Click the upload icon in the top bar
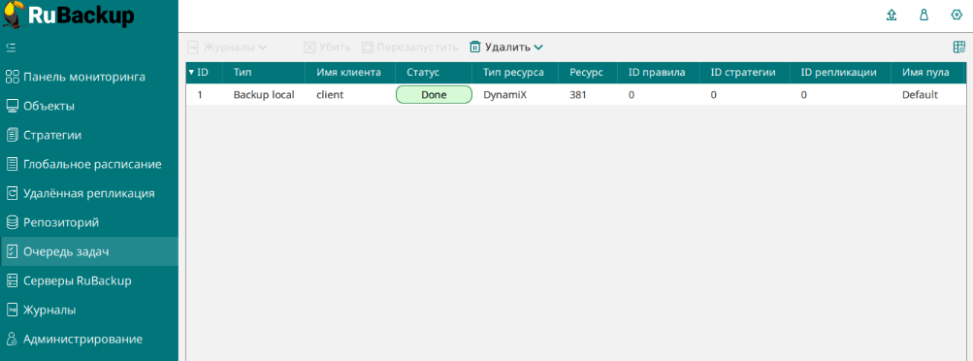Image resolution: width=973 pixels, height=361 pixels. click(892, 16)
